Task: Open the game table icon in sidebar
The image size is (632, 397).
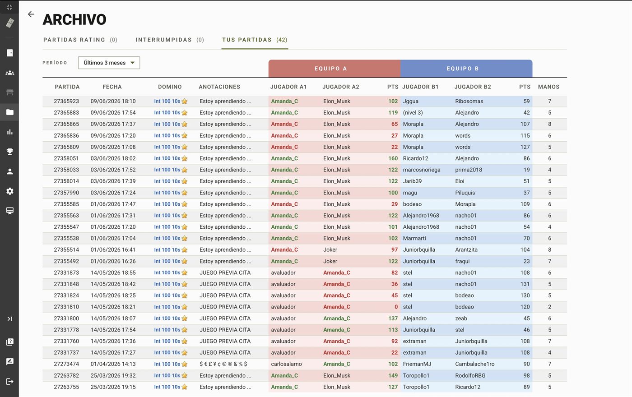Action: pyautogui.click(x=9, y=92)
